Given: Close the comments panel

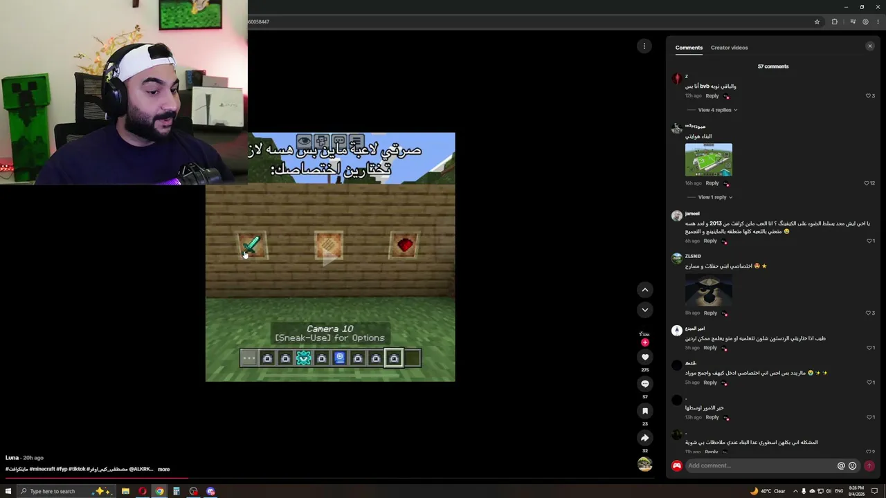Looking at the screenshot, I should [870, 46].
